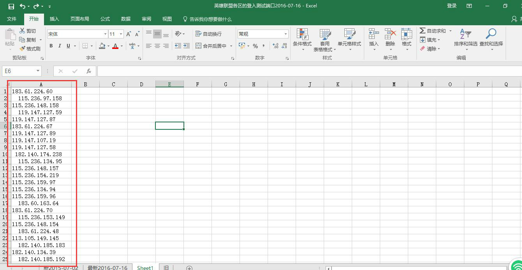Image resolution: width=522 pixels, height=270 pixels.
Task: Open the 最新2016-07-16 sheet tab
Action: click(x=107, y=268)
